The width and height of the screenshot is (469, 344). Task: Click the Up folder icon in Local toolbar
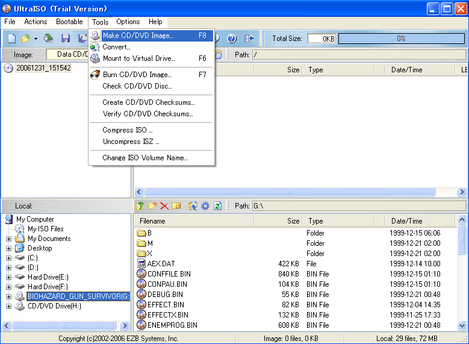click(140, 206)
